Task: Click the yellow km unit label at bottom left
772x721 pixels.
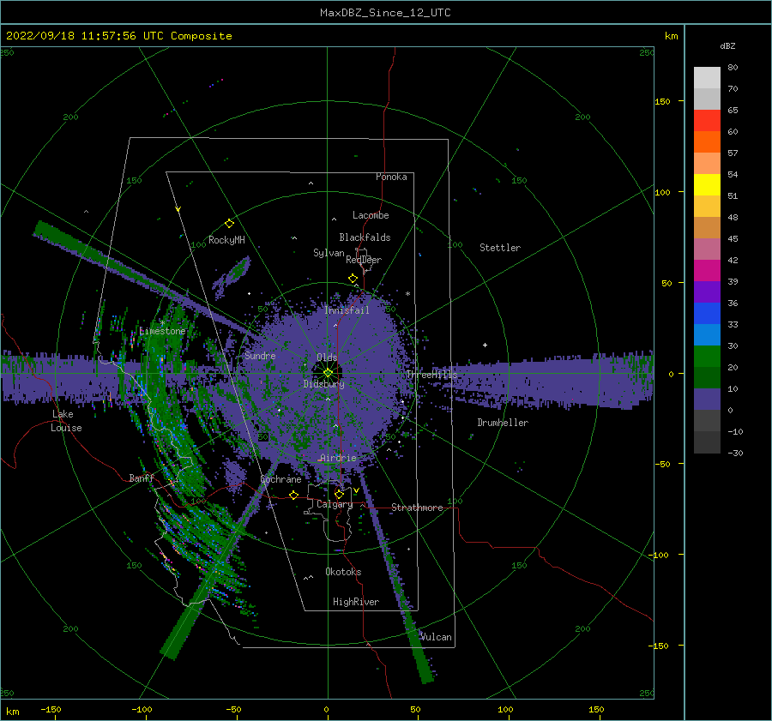Action: click(12, 712)
